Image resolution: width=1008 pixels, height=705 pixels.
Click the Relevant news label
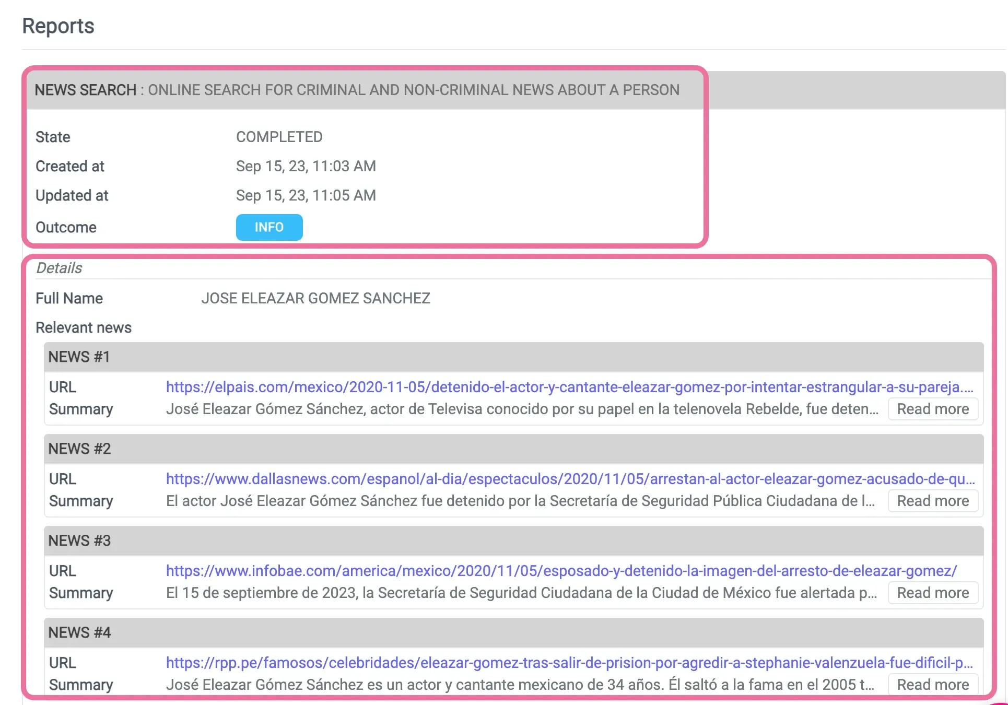coord(83,327)
